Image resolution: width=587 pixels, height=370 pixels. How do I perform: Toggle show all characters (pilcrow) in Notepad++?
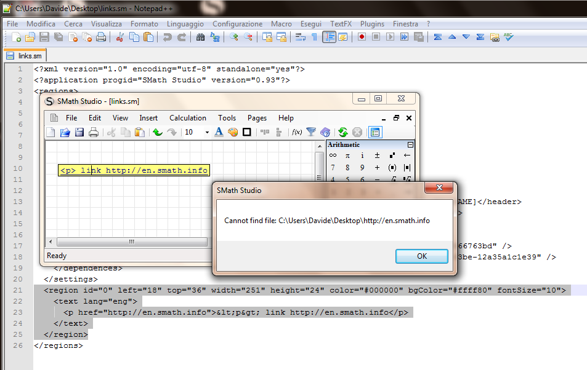pos(314,37)
